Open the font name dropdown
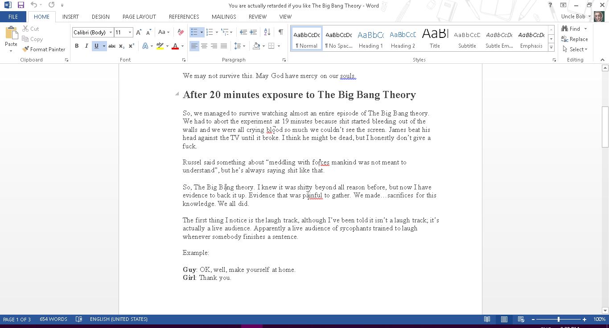 (x=111, y=33)
